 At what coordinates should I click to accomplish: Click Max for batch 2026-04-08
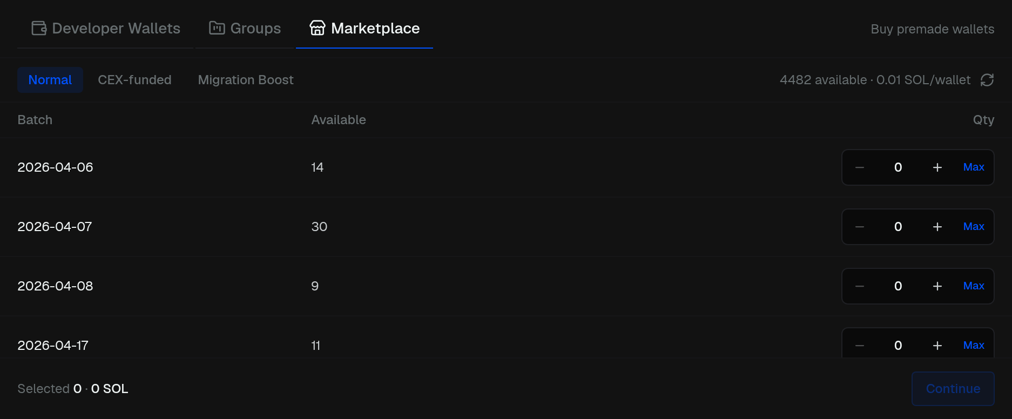pyautogui.click(x=974, y=286)
